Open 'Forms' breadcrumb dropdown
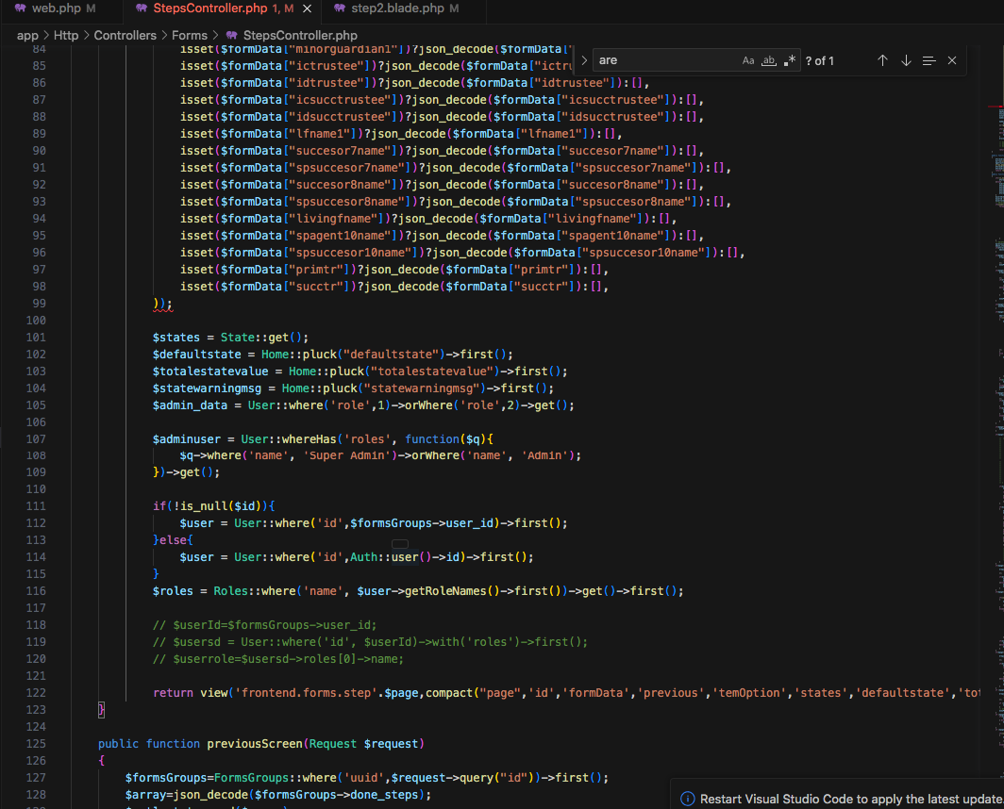 coord(190,36)
